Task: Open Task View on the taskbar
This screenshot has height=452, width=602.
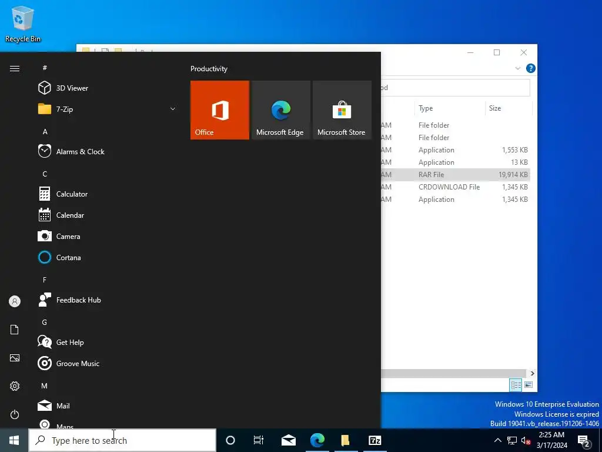Action: point(259,440)
